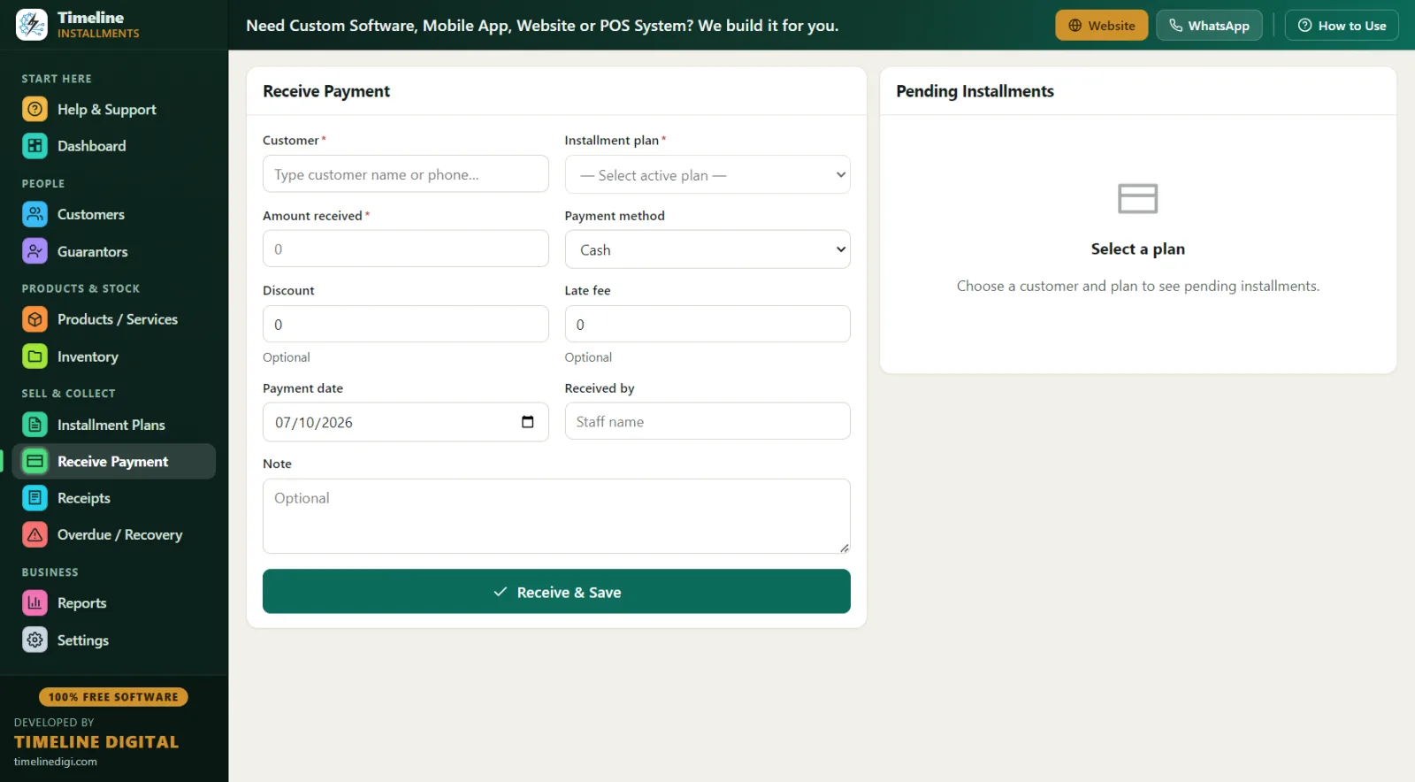Viewport: 1415px width, 782px height.
Task: Open the Installment plan dropdown
Action: tap(707, 175)
